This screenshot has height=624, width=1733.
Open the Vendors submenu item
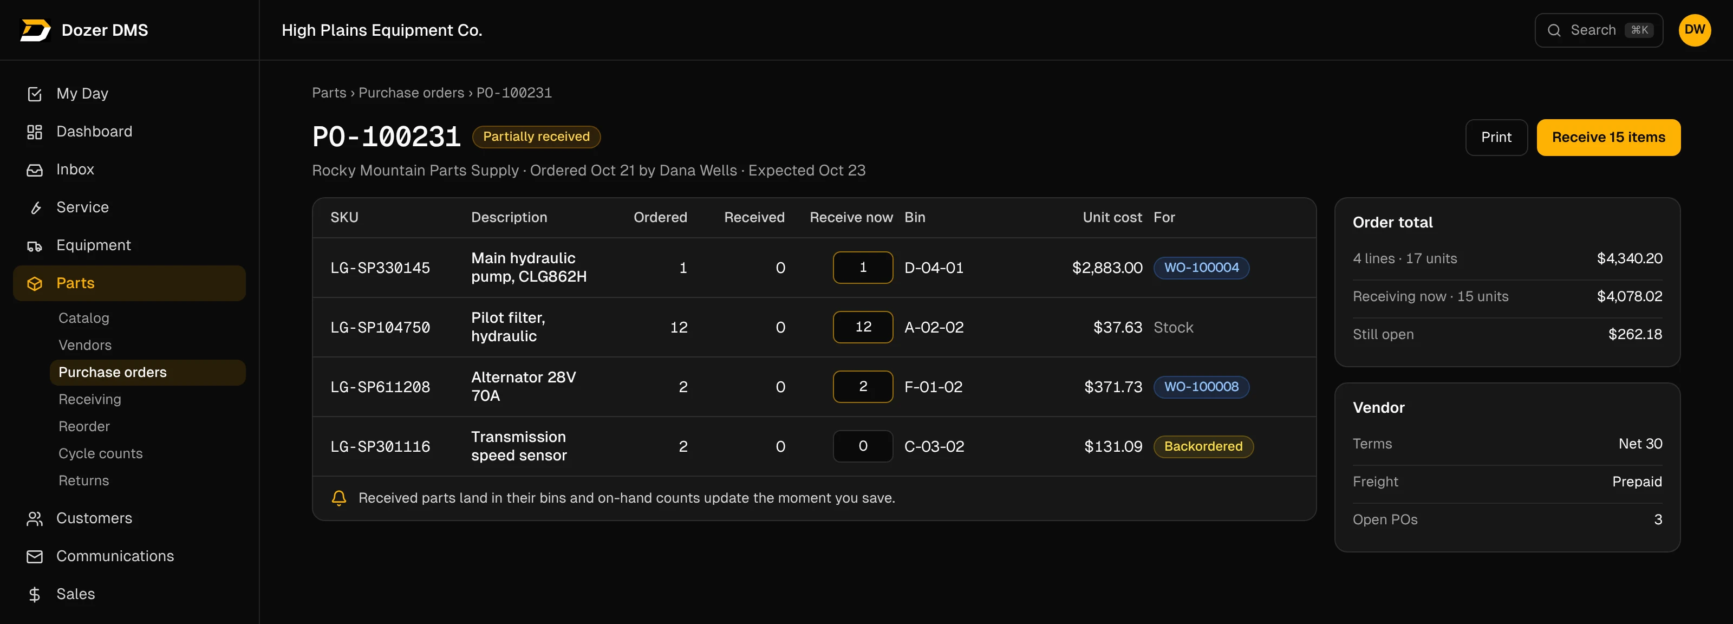point(85,346)
